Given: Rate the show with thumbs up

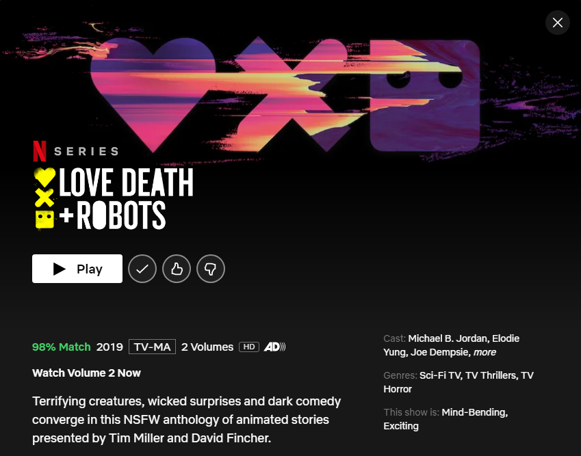Looking at the screenshot, I should pyautogui.click(x=177, y=269).
